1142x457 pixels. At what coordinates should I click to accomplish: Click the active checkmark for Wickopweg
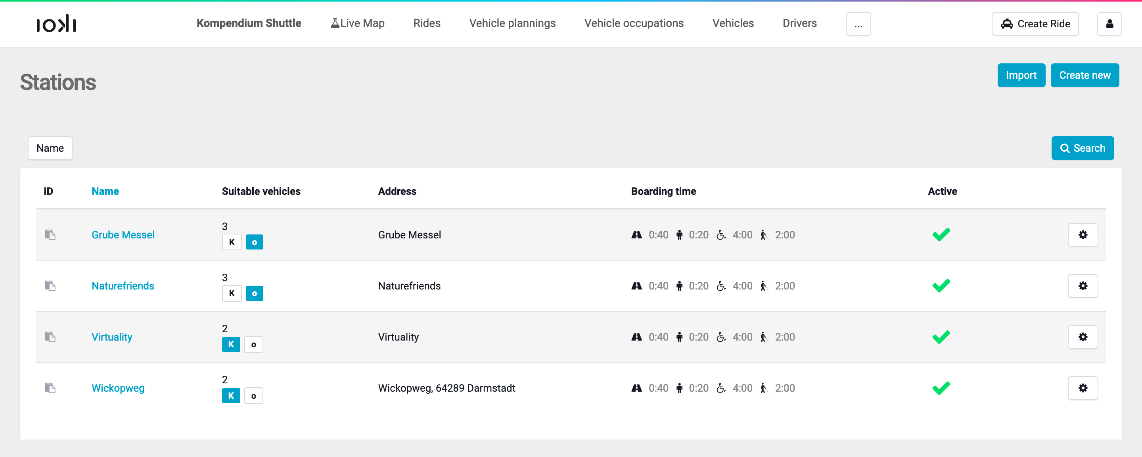[x=941, y=388]
